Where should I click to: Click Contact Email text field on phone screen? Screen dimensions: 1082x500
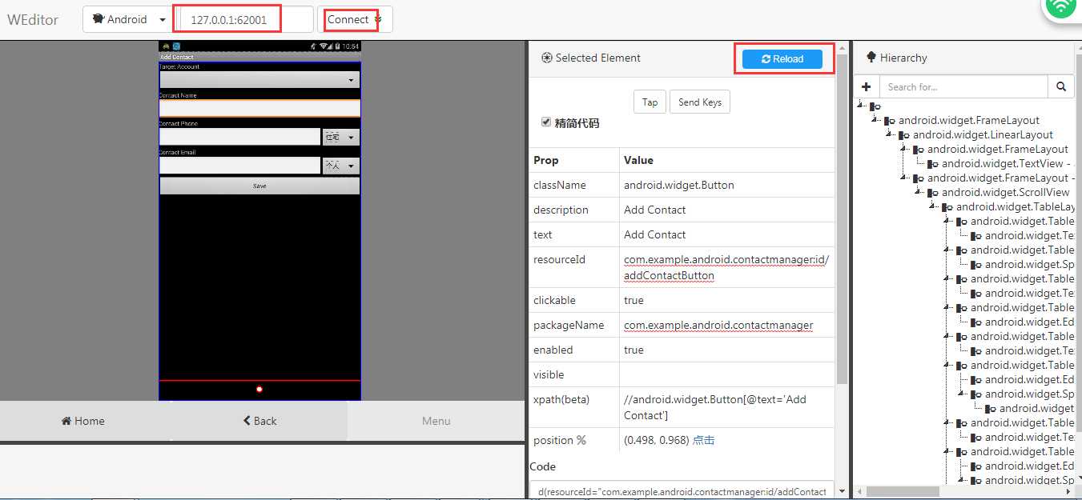(x=239, y=166)
